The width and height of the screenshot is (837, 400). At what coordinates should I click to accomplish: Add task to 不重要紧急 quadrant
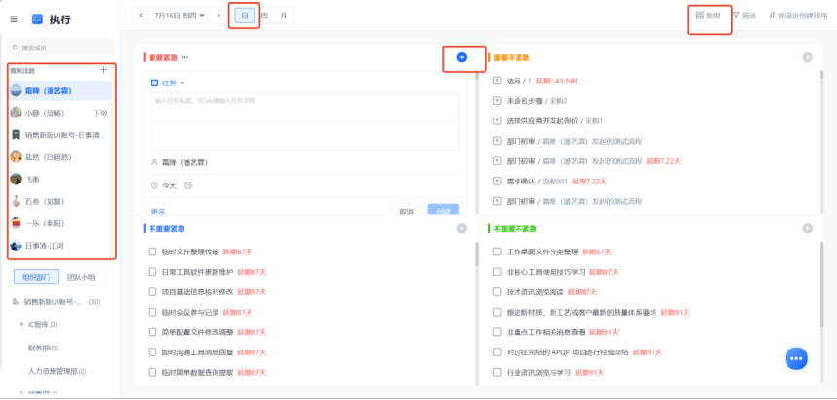(462, 228)
